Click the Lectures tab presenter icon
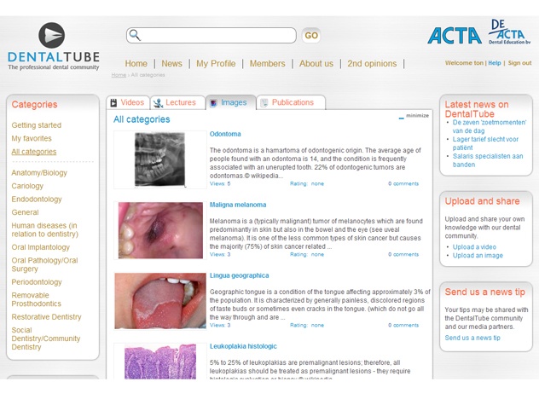 (158, 103)
